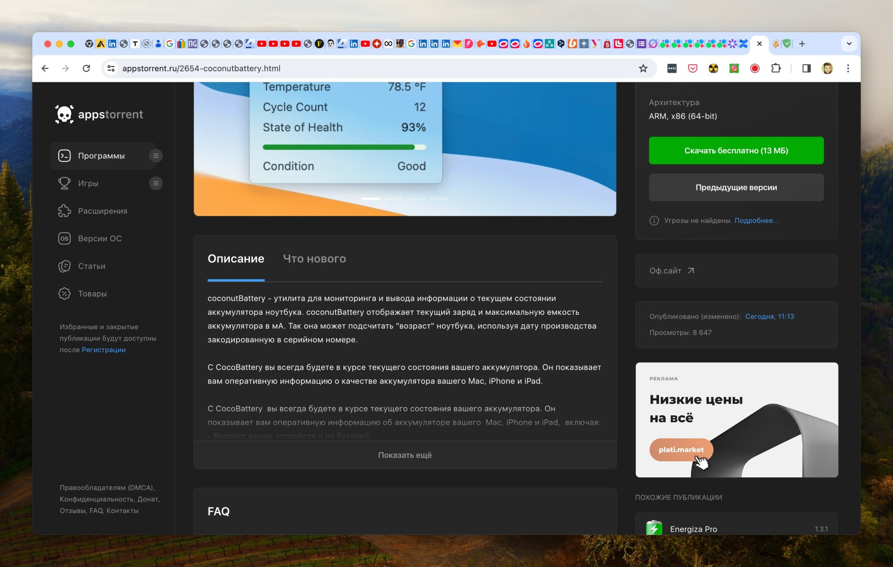Click the Предыдущие версии button
This screenshot has height=567, width=893.
tap(736, 187)
